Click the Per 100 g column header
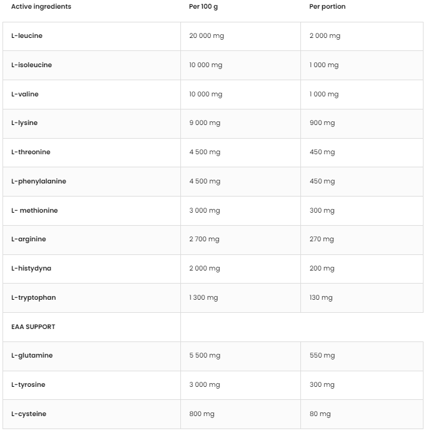This screenshot has height=431, width=426. point(203,7)
